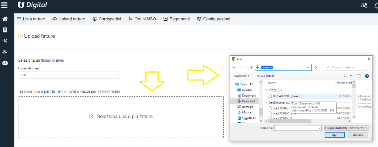Collapse the Oggi (1) group
The width and height of the screenshot is (378, 147).
[x=267, y=90]
